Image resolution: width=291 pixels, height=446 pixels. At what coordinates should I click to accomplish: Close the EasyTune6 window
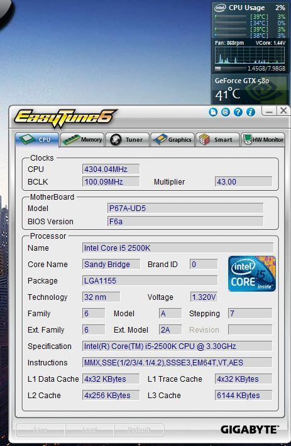coord(283,111)
